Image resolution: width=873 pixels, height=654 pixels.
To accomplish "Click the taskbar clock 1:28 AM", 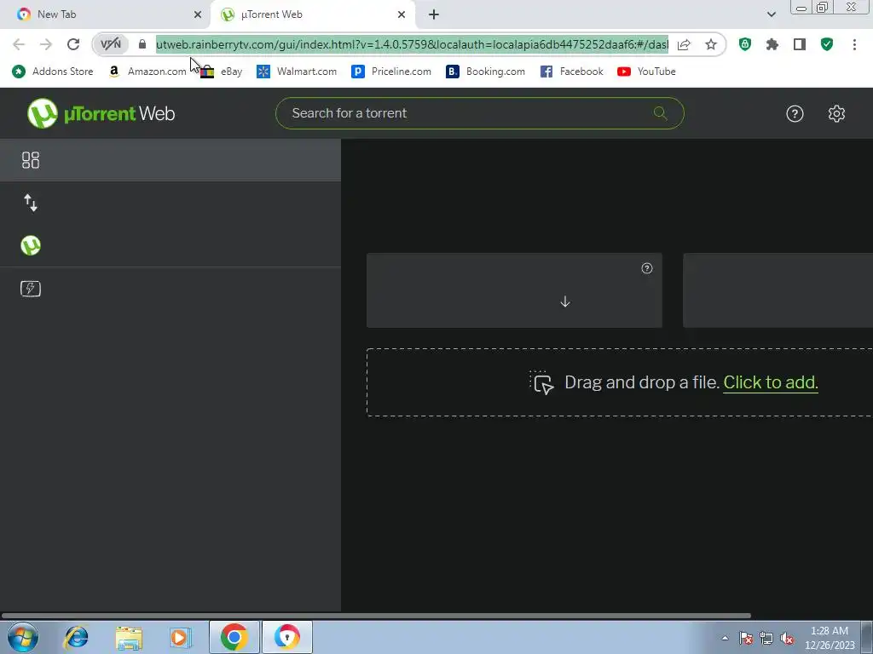I will click(829, 638).
